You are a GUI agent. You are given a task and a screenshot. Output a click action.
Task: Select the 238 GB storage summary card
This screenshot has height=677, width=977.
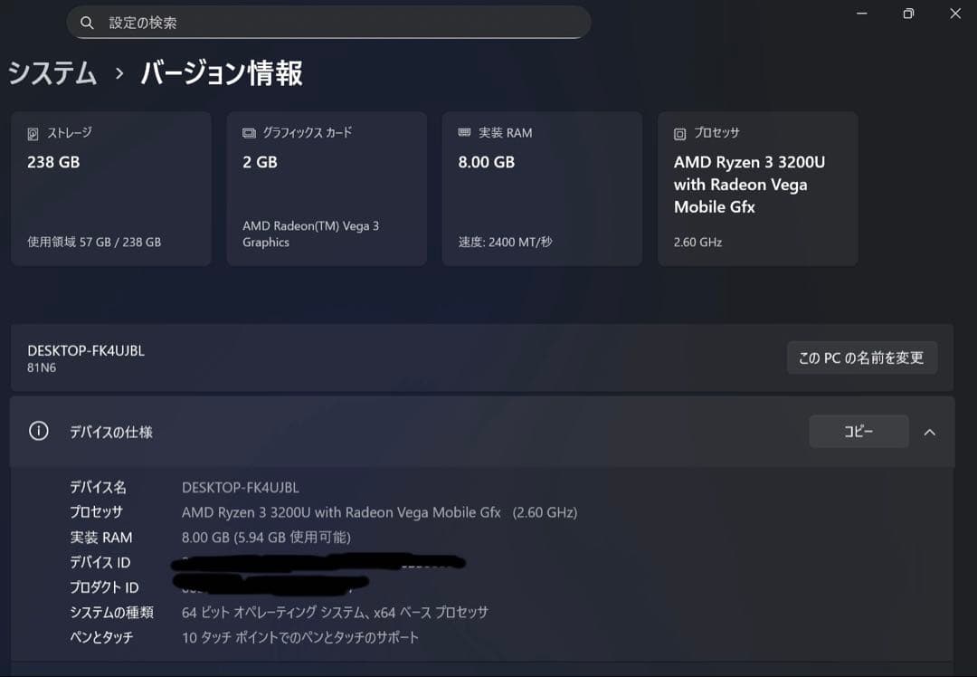[x=110, y=188]
